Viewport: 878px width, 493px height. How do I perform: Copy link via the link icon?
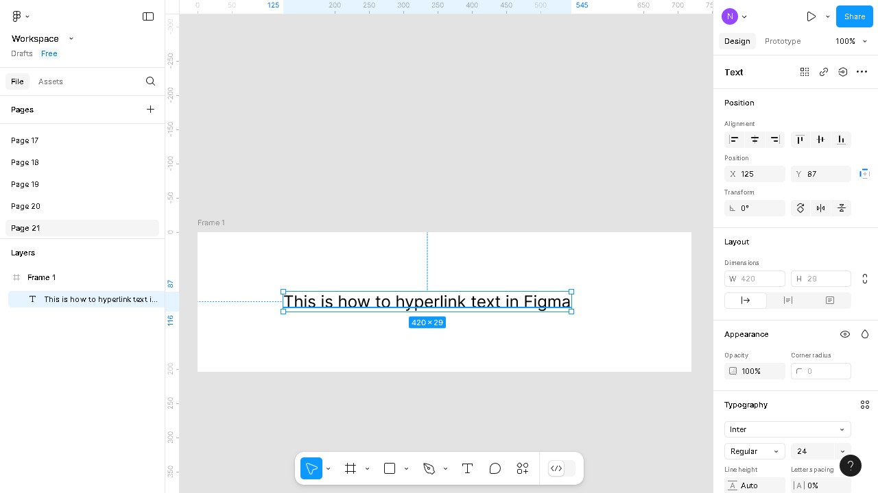pos(824,72)
